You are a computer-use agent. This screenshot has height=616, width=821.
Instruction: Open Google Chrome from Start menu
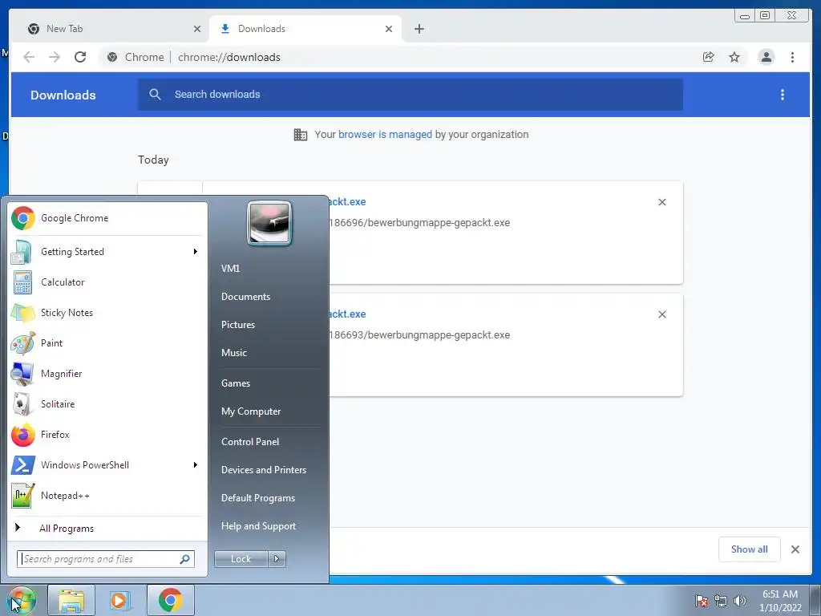[107, 218]
